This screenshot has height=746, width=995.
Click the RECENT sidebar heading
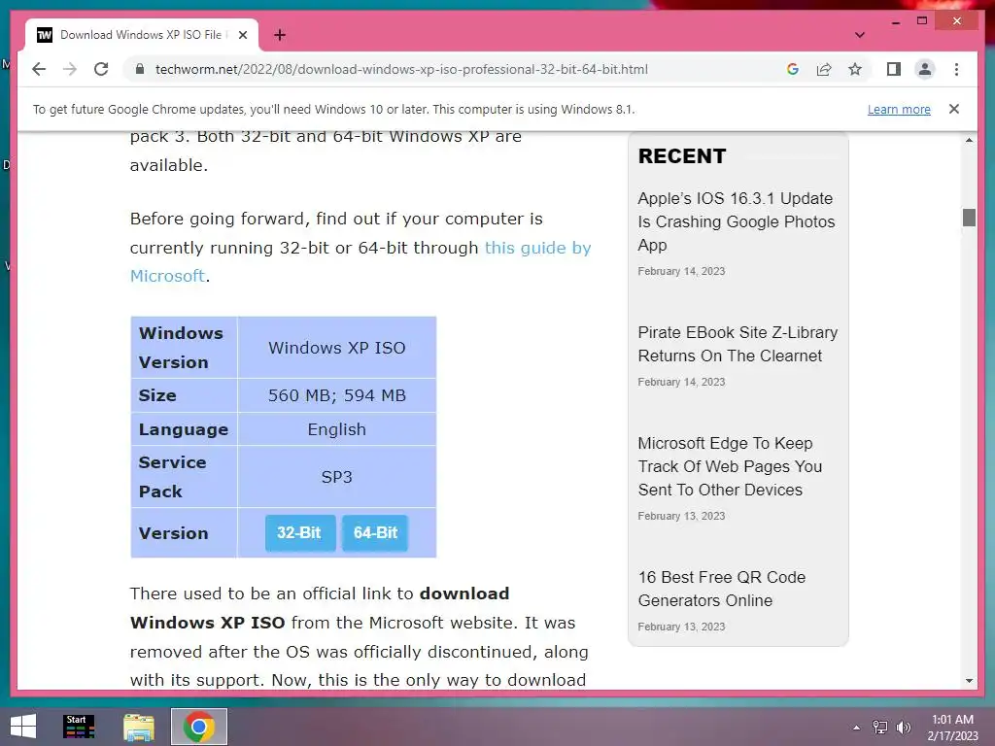point(681,156)
